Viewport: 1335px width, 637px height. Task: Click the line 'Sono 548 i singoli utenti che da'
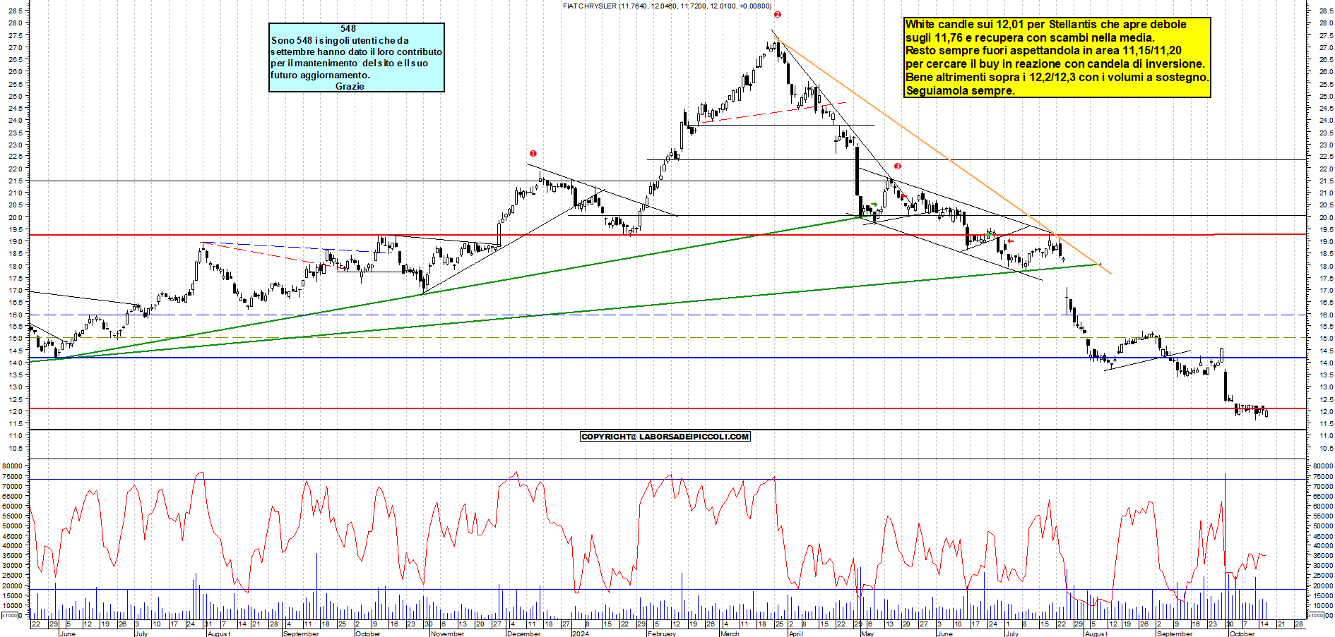340,40
